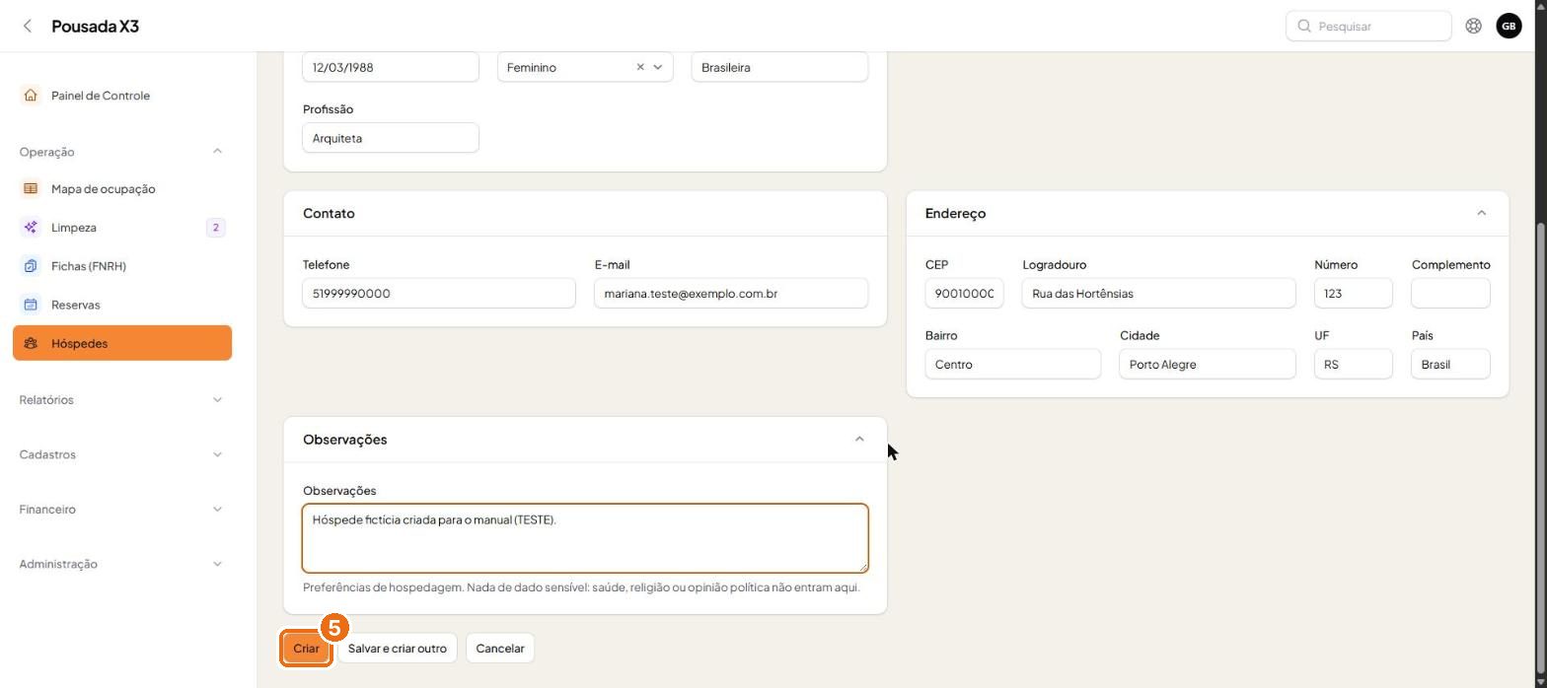Click the UF field showing RS
1547x688 pixels.
pos(1353,364)
